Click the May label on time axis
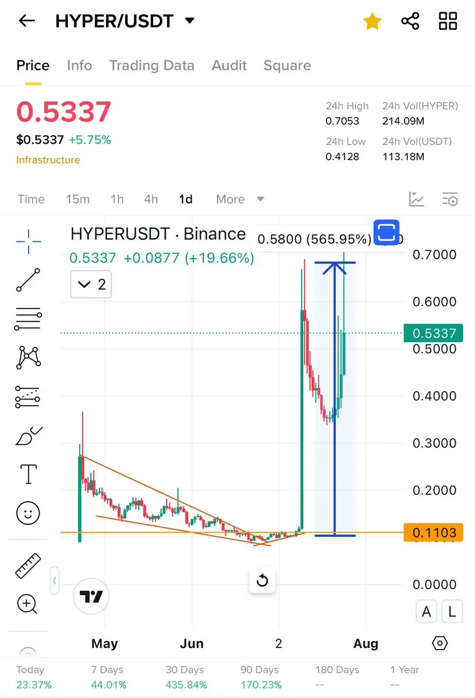475x698 pixels. click(105, 644)
